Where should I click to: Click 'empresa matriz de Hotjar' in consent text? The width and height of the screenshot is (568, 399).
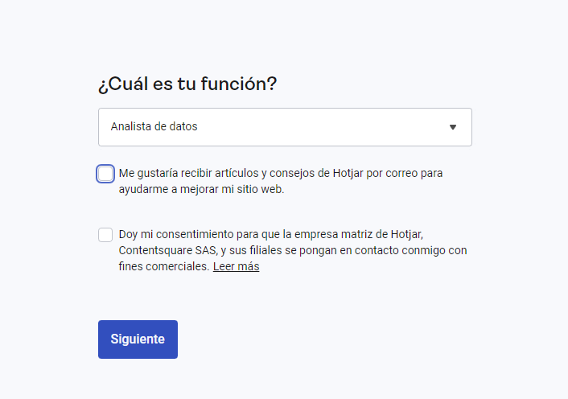(358, 234)
